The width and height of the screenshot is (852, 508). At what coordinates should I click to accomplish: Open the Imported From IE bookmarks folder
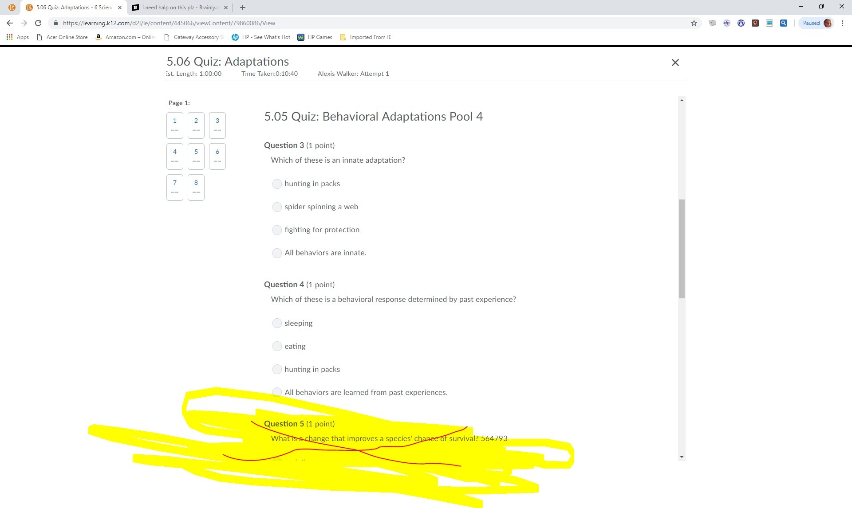click(366, 37)
